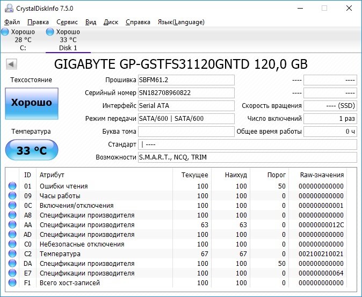The width and height of the screenshot is (362, 297).
Task: Click the Текущее column header
Action: click(x=192, y=175)
